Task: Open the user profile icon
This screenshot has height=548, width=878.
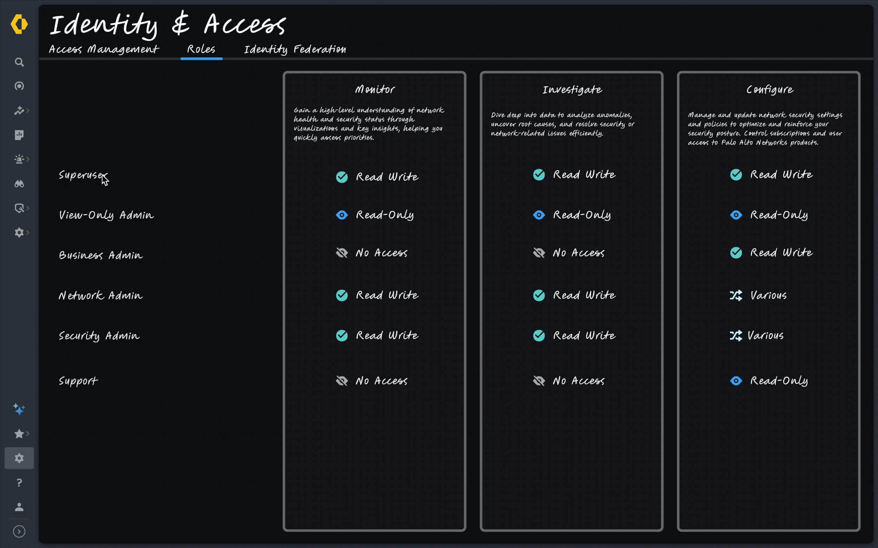Action: [x=19, y=507]
